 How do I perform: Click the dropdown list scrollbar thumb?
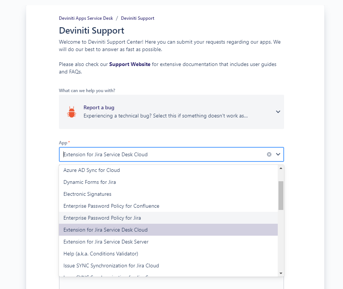[x=281, y=195]
